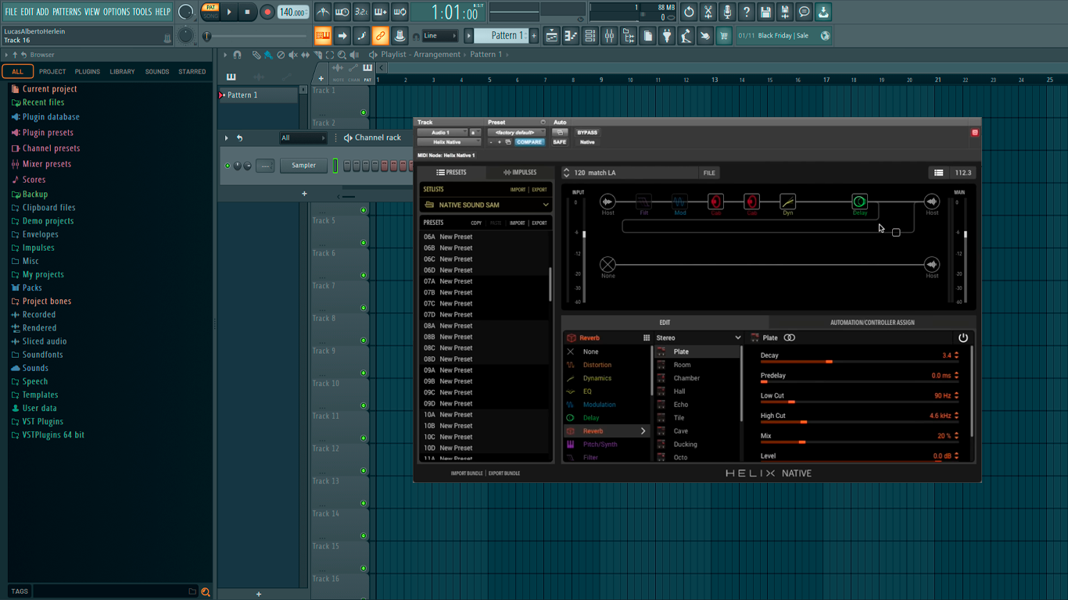Select the playlist paint brush tool

click(x=268, y=55)
